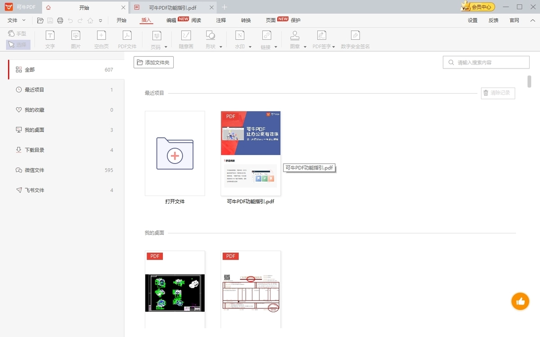
Task: Click the search input field
Action: [x=486, y=63]
